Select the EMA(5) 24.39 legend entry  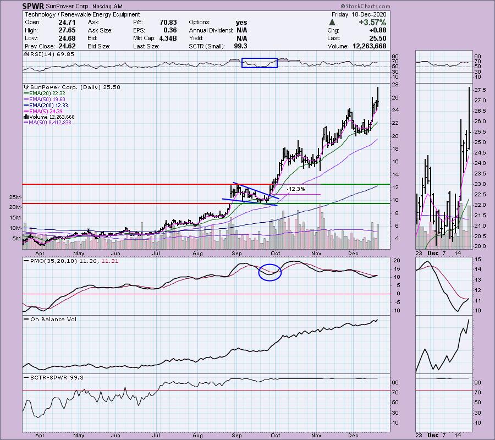(x=45, y=111)
